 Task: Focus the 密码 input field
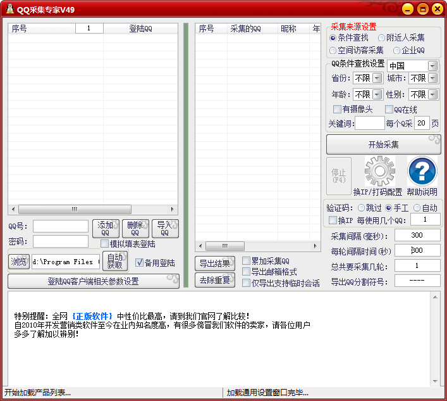61,241
